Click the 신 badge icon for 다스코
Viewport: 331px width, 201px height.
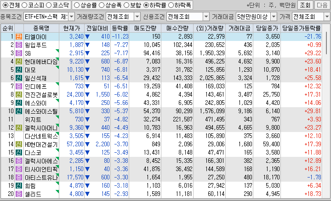pyautogui.click(x=19, y=153)
